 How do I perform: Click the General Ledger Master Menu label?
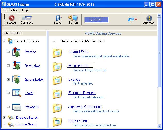(x=83, y=41)
